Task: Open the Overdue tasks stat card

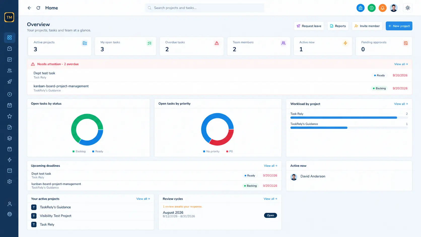Action: 192,46
